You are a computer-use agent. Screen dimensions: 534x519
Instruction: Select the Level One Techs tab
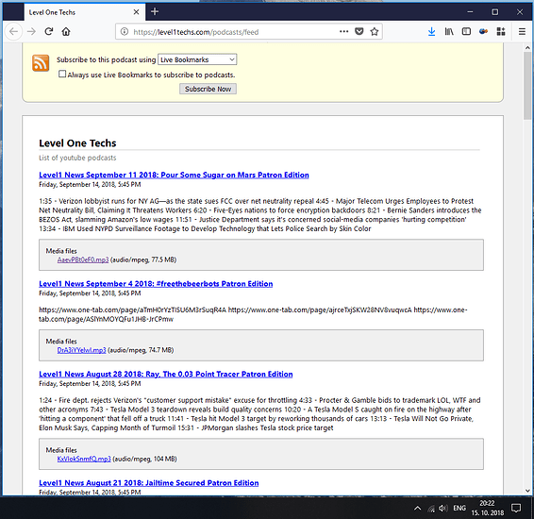[x=85, y=12]
